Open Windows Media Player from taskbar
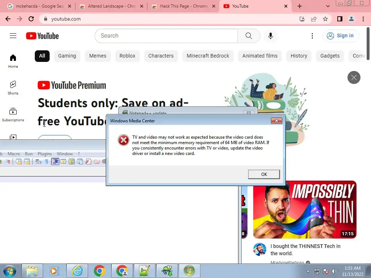Image resolution: width=371 pixels, height=278 pixels. pos(54,271)
